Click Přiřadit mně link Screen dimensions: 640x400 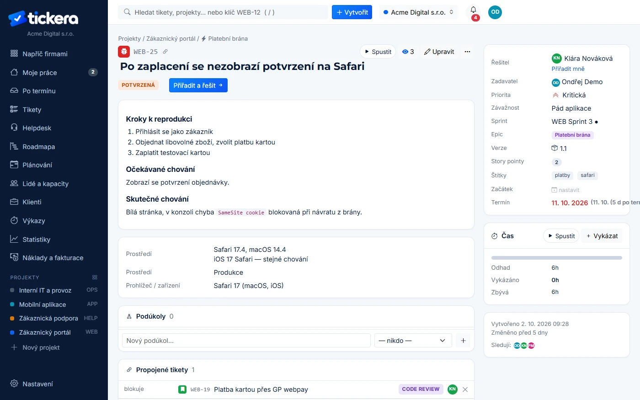[568, 69]
